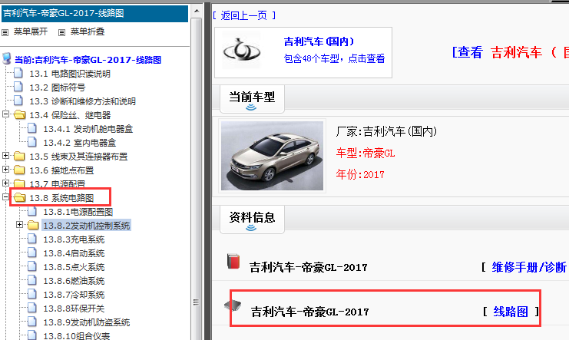Toggle the chevron under 资料信息
Viewport: 569px width, 340px height.
pyautogui.click(x=251, y=228)
